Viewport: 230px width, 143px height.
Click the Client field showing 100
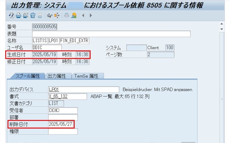click(170, 48)
